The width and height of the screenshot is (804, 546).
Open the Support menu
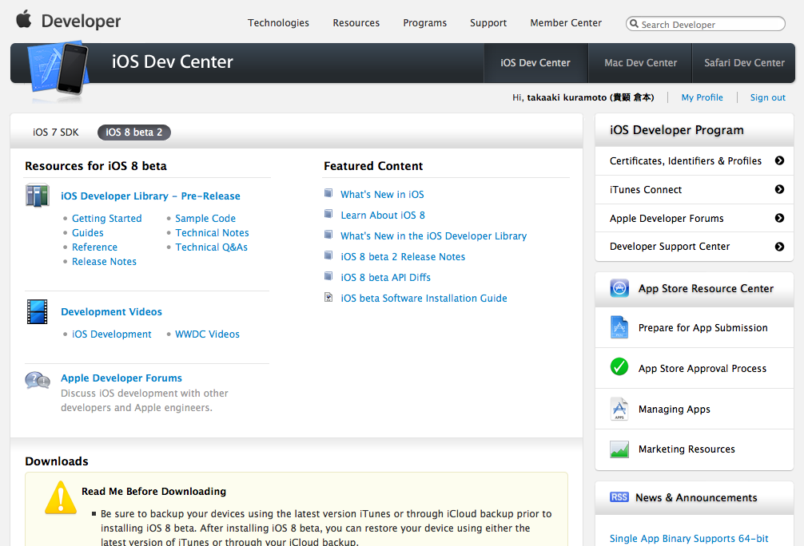click(x=488, y=23)
